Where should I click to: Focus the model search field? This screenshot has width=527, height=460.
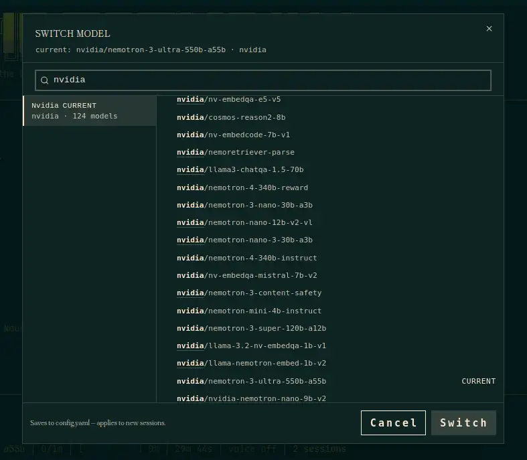pos(262,80)
